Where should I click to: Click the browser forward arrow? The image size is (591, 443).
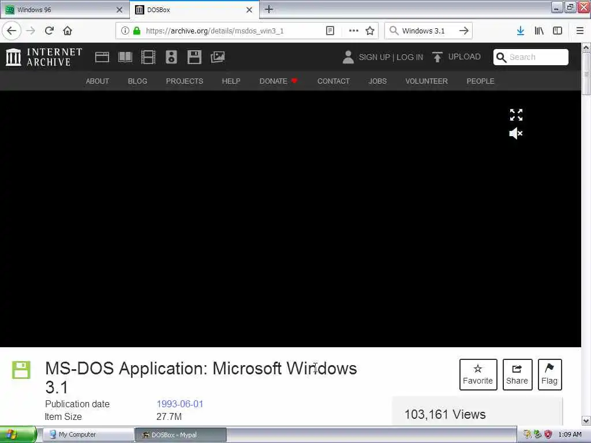(31, 31)
